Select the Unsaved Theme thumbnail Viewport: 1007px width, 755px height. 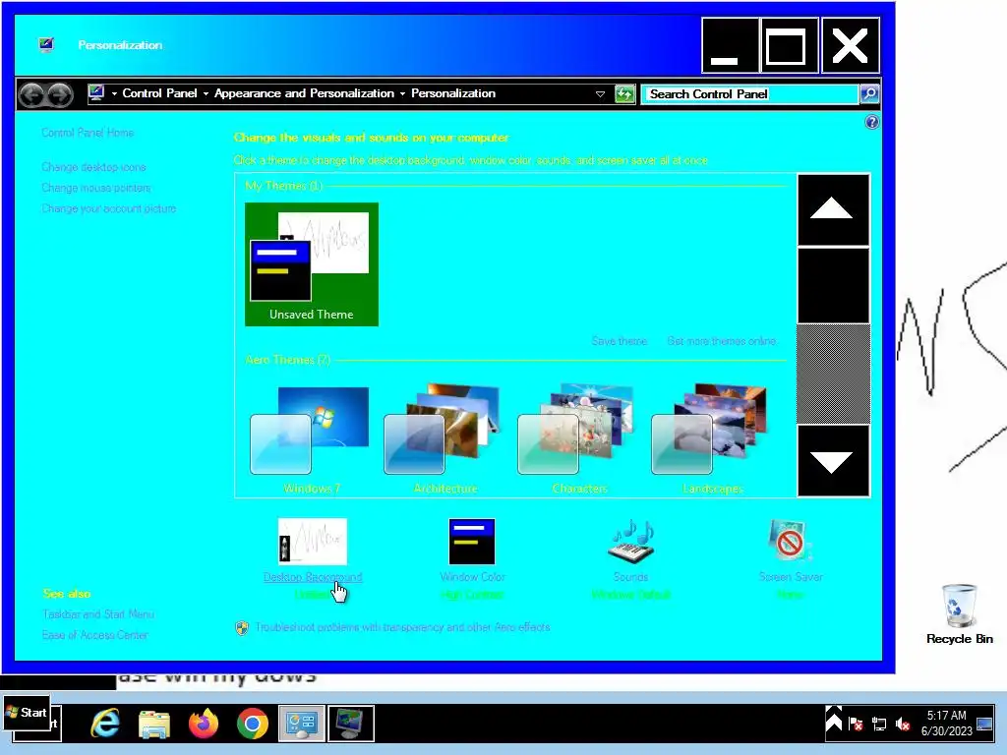point(312,264)
